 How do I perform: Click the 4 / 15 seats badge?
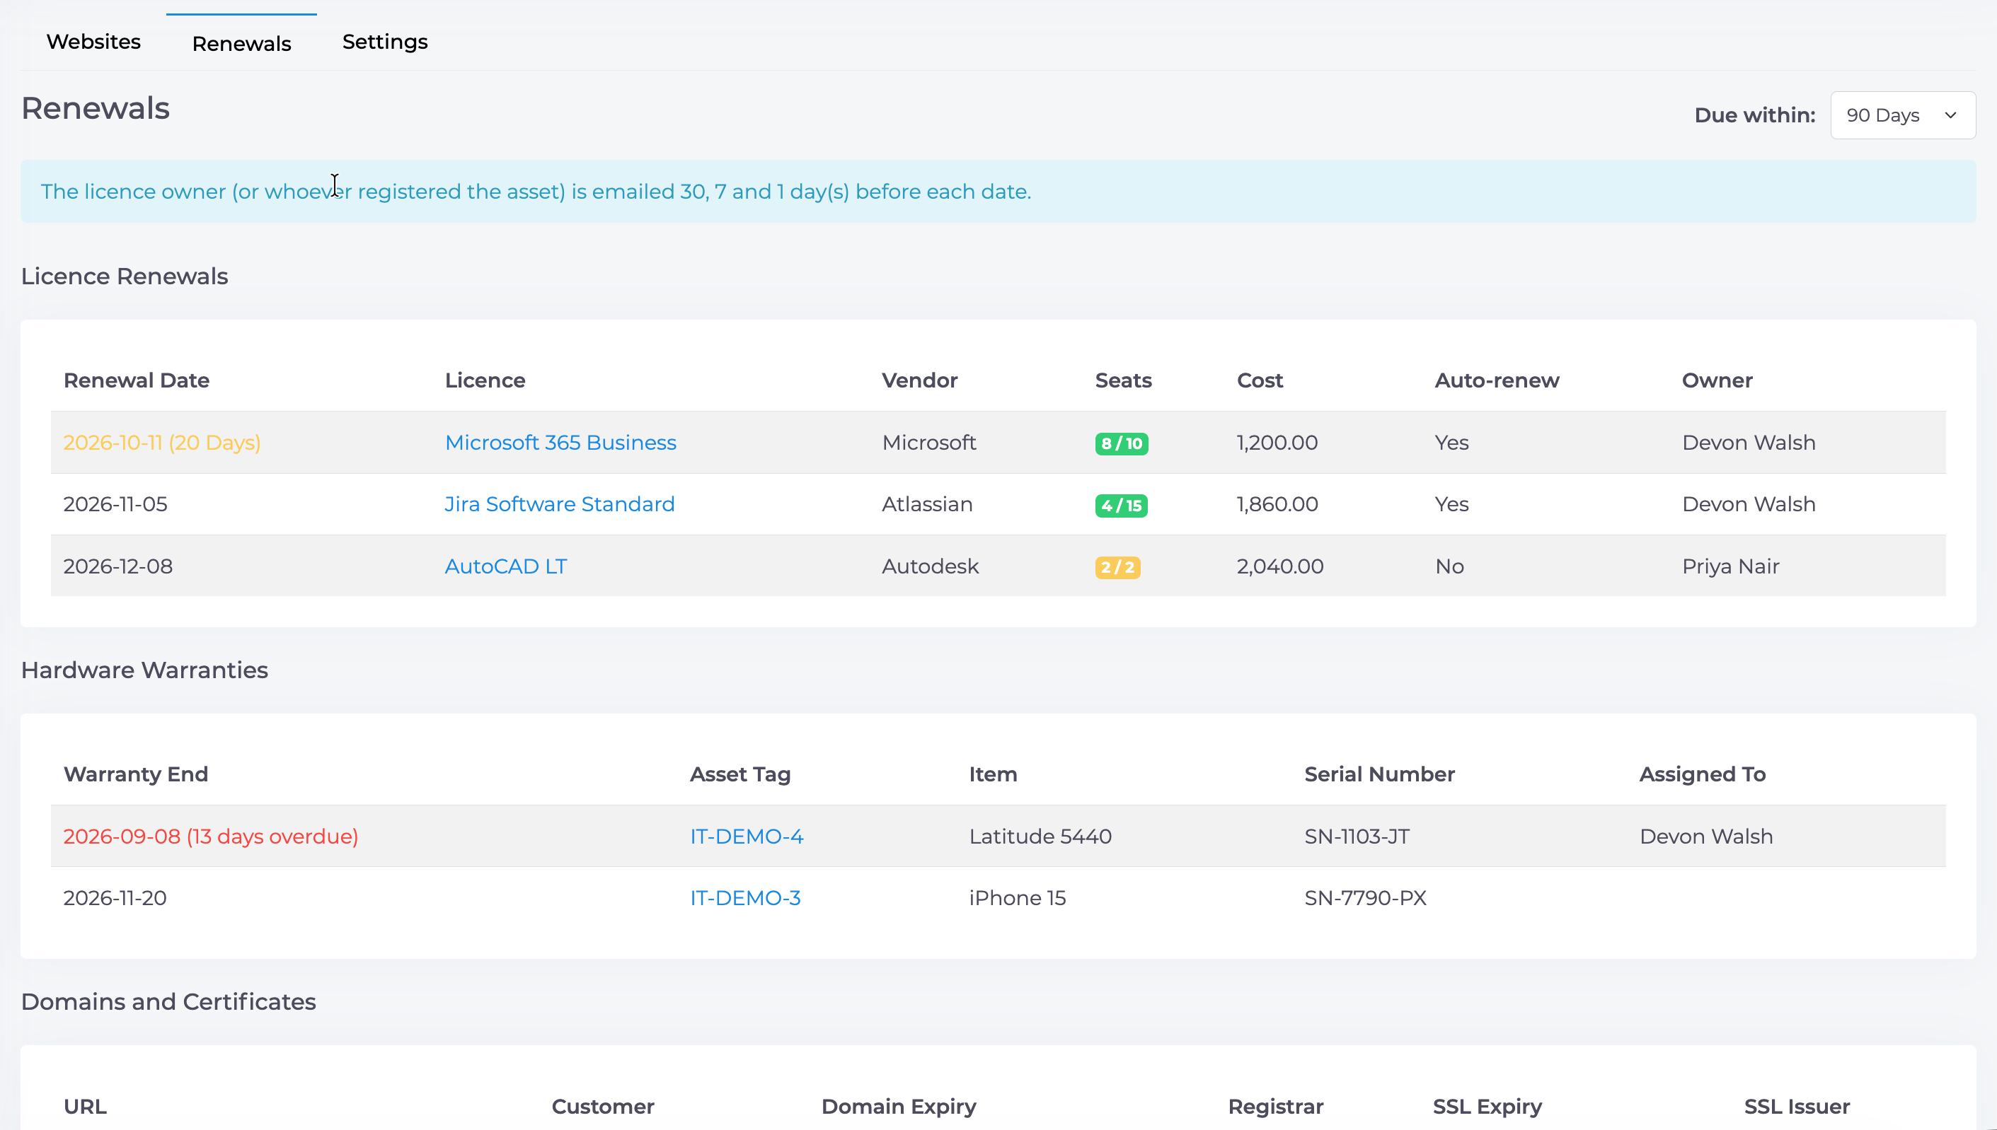coord(1121,506)
